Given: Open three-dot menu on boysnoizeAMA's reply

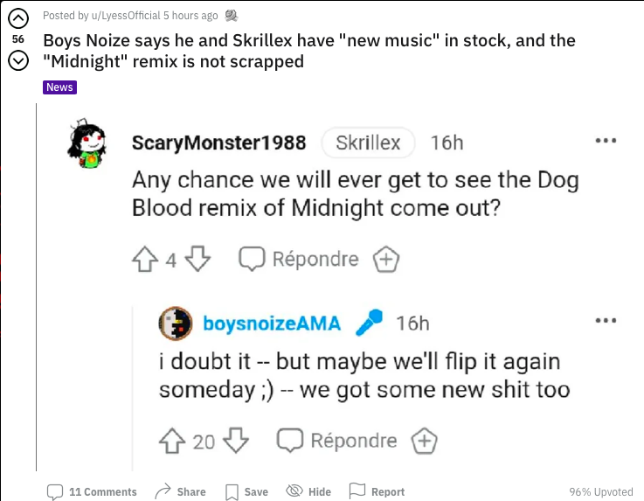Looking at the screenshot, I should (x=606, y=321).
